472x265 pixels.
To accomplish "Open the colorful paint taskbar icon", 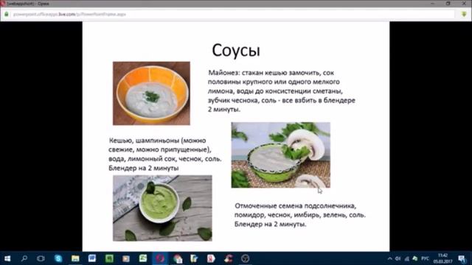I will pos(177,258).
